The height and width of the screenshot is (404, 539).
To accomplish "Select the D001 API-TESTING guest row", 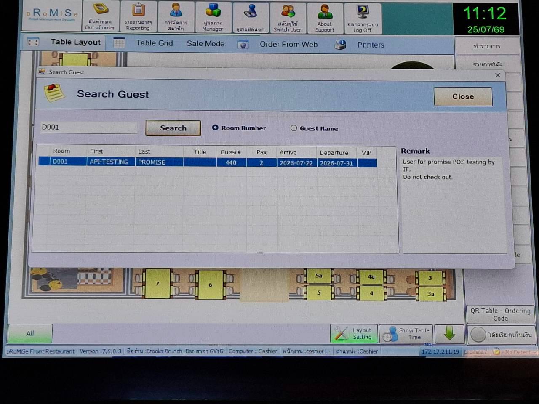I will (x=208, y=162).
